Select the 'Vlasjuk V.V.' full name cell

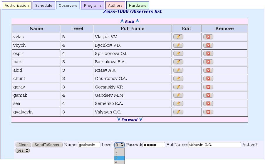coord(132,37)
